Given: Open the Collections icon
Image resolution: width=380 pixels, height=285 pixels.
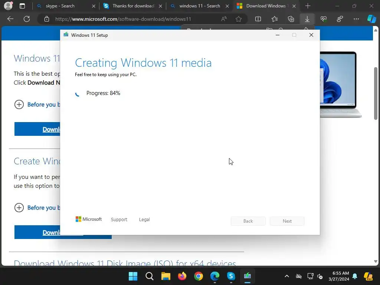Looking at the screenshot, I should coord(291,19).
